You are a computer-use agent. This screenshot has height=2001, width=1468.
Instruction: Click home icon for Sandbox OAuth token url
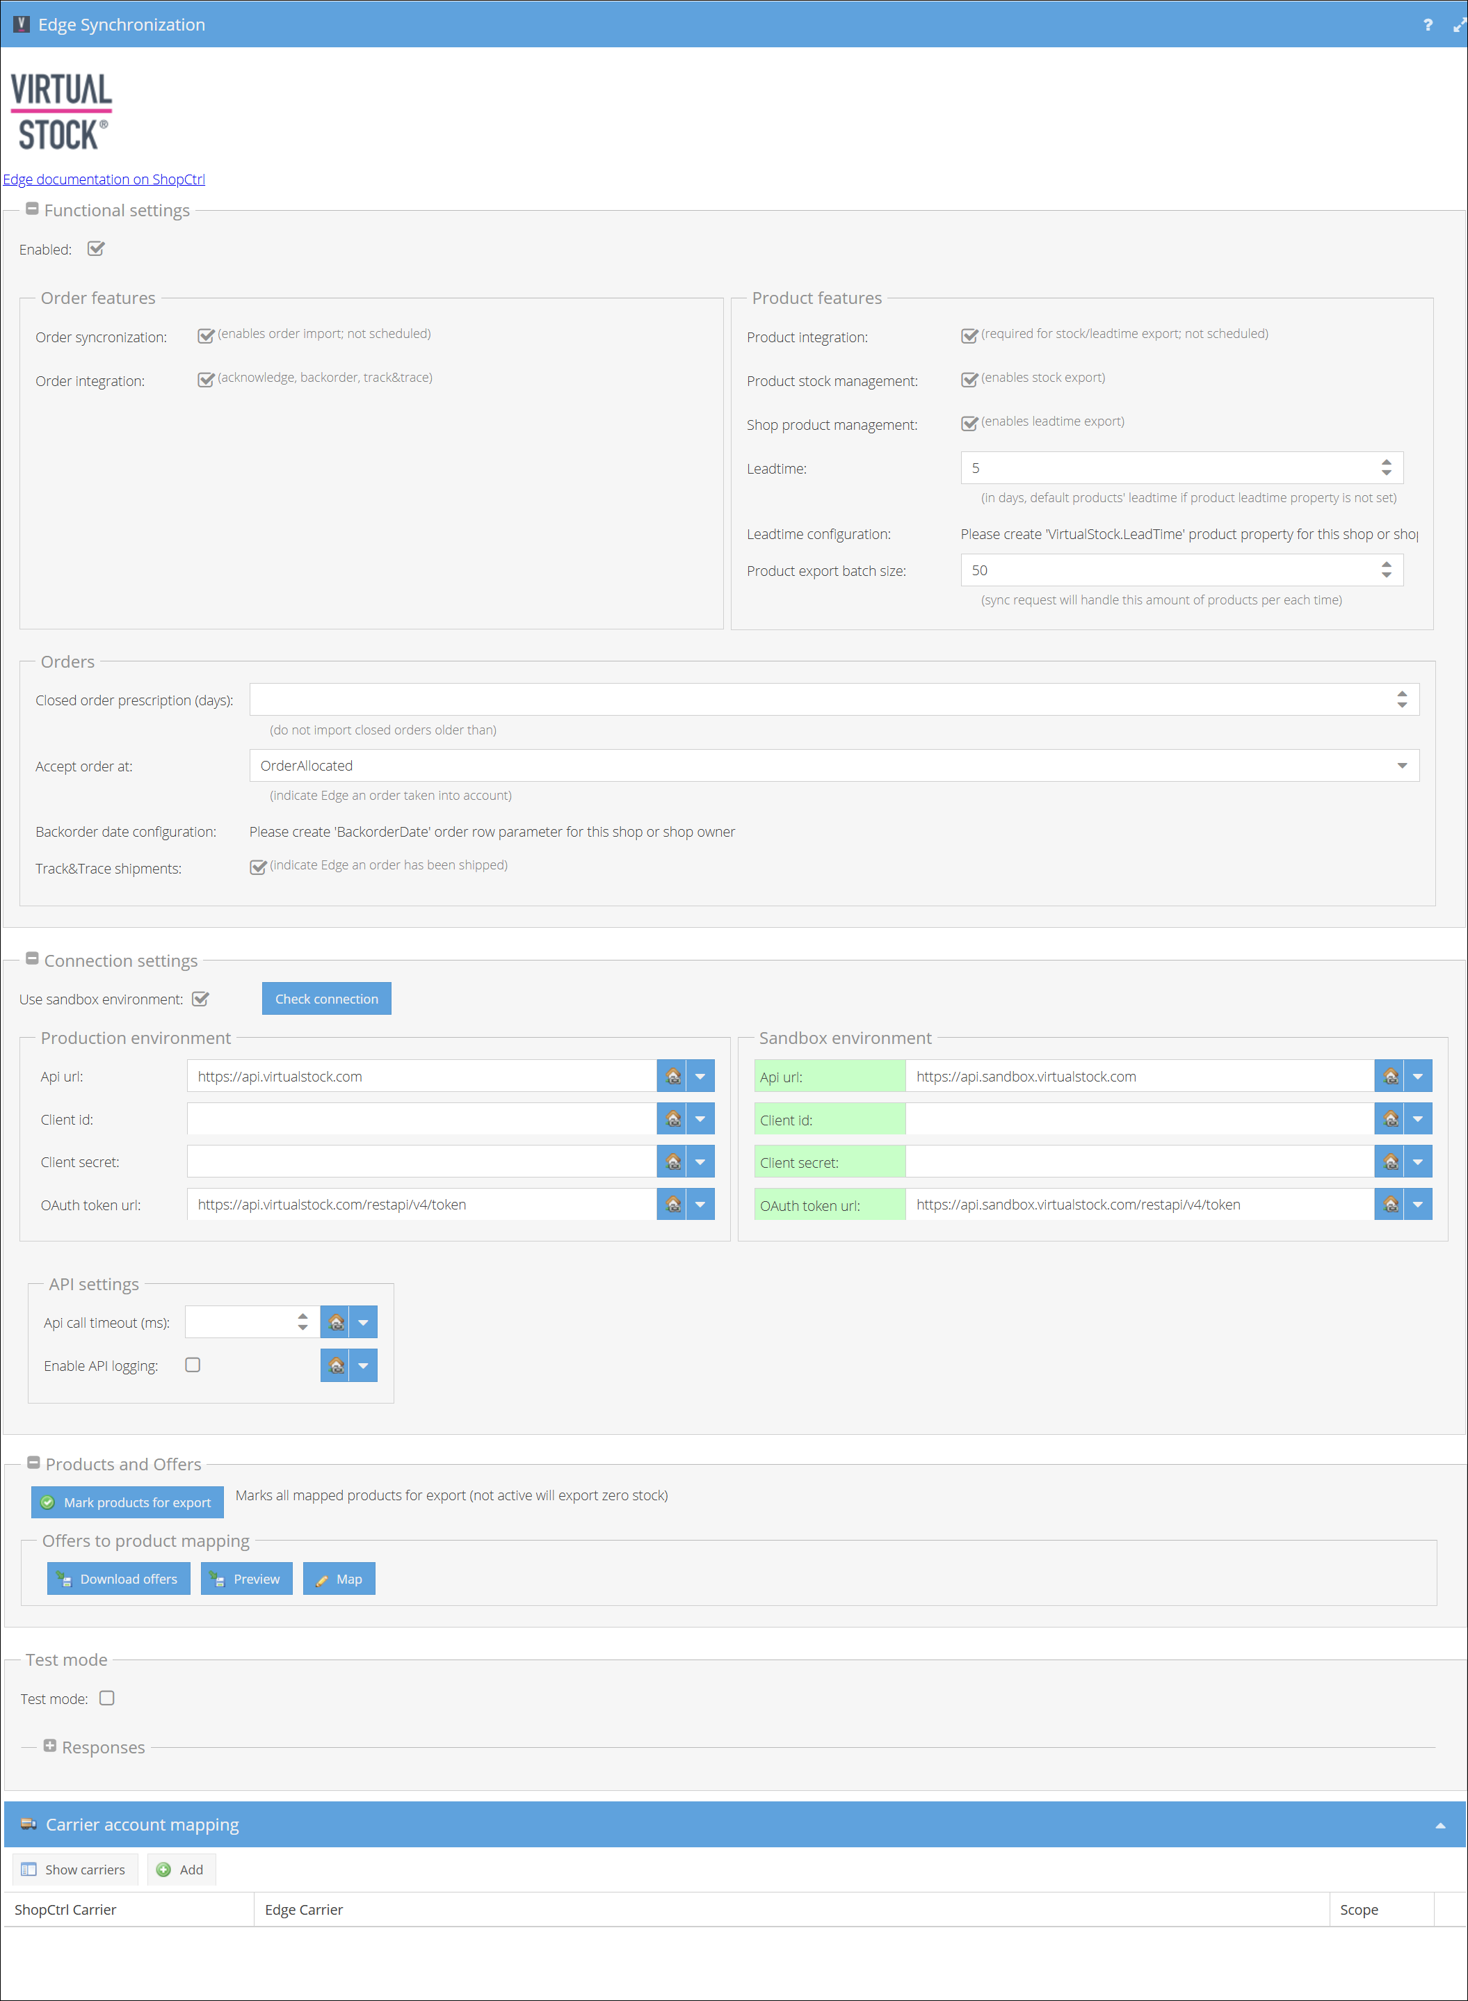1390,1204
